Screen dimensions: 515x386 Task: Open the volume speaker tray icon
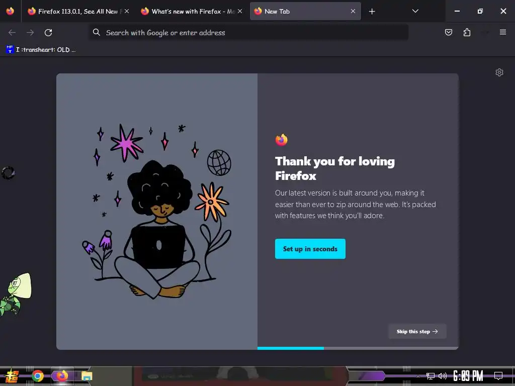coord(443,376)
